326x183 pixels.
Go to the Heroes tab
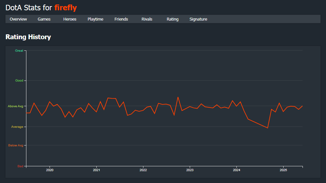[70, 19]
